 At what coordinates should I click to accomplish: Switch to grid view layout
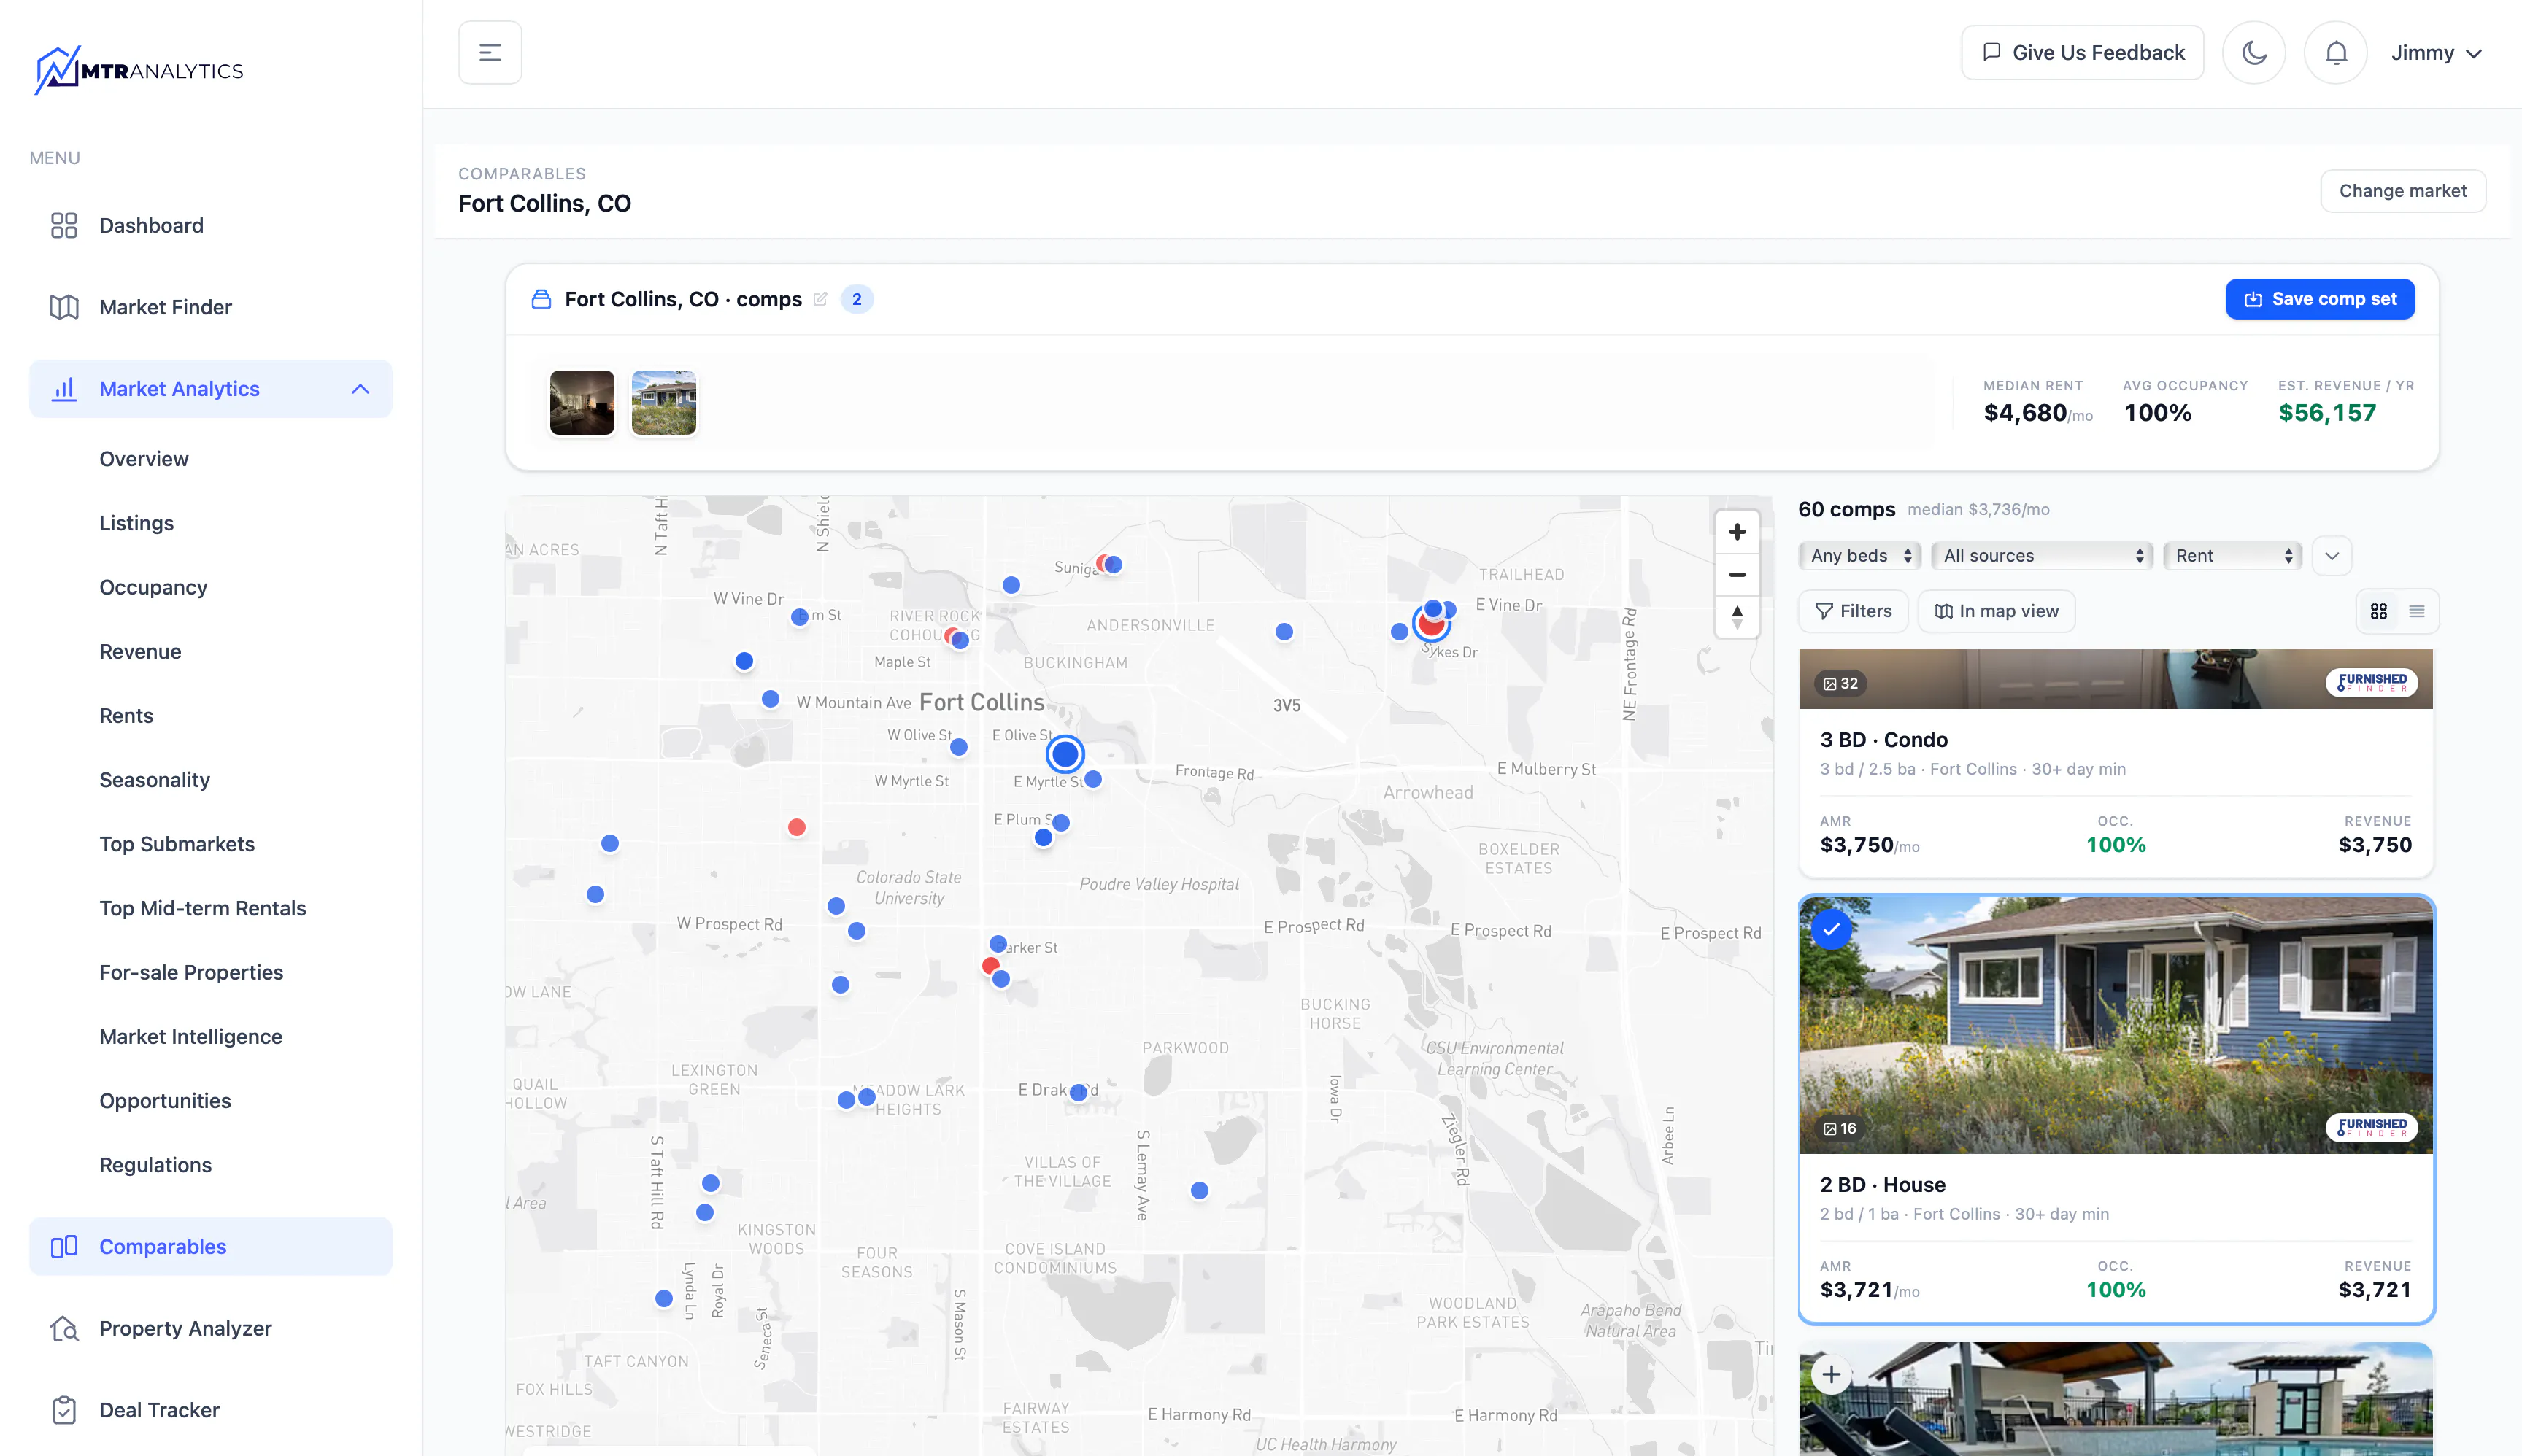[2378, 611]
